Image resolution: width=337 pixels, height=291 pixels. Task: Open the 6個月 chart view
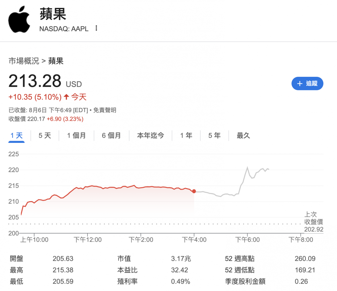[x=111, y=135]
